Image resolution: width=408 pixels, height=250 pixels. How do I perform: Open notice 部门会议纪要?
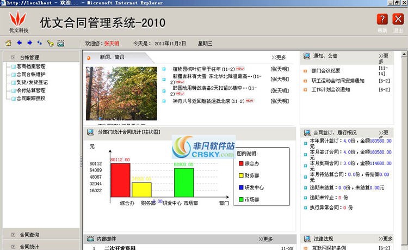tap(326, 71)
